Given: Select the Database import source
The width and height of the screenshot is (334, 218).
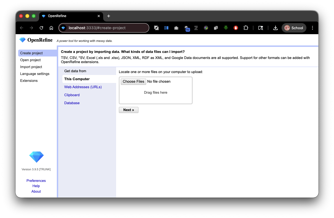Looking at the screenshot, I should (x=72, y=103).
